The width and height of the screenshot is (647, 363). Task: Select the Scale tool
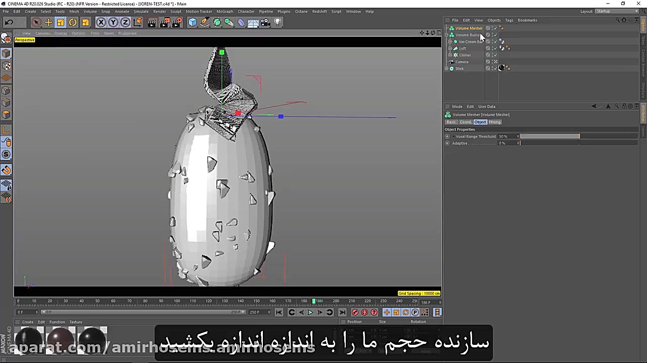pyautogui.click(x=60, y=22)
